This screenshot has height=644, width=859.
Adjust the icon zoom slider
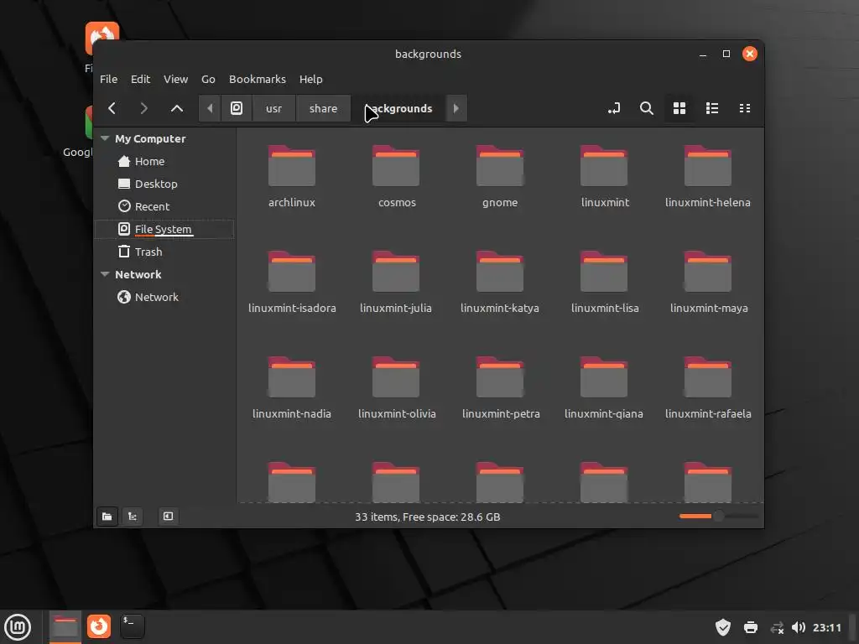718,516
